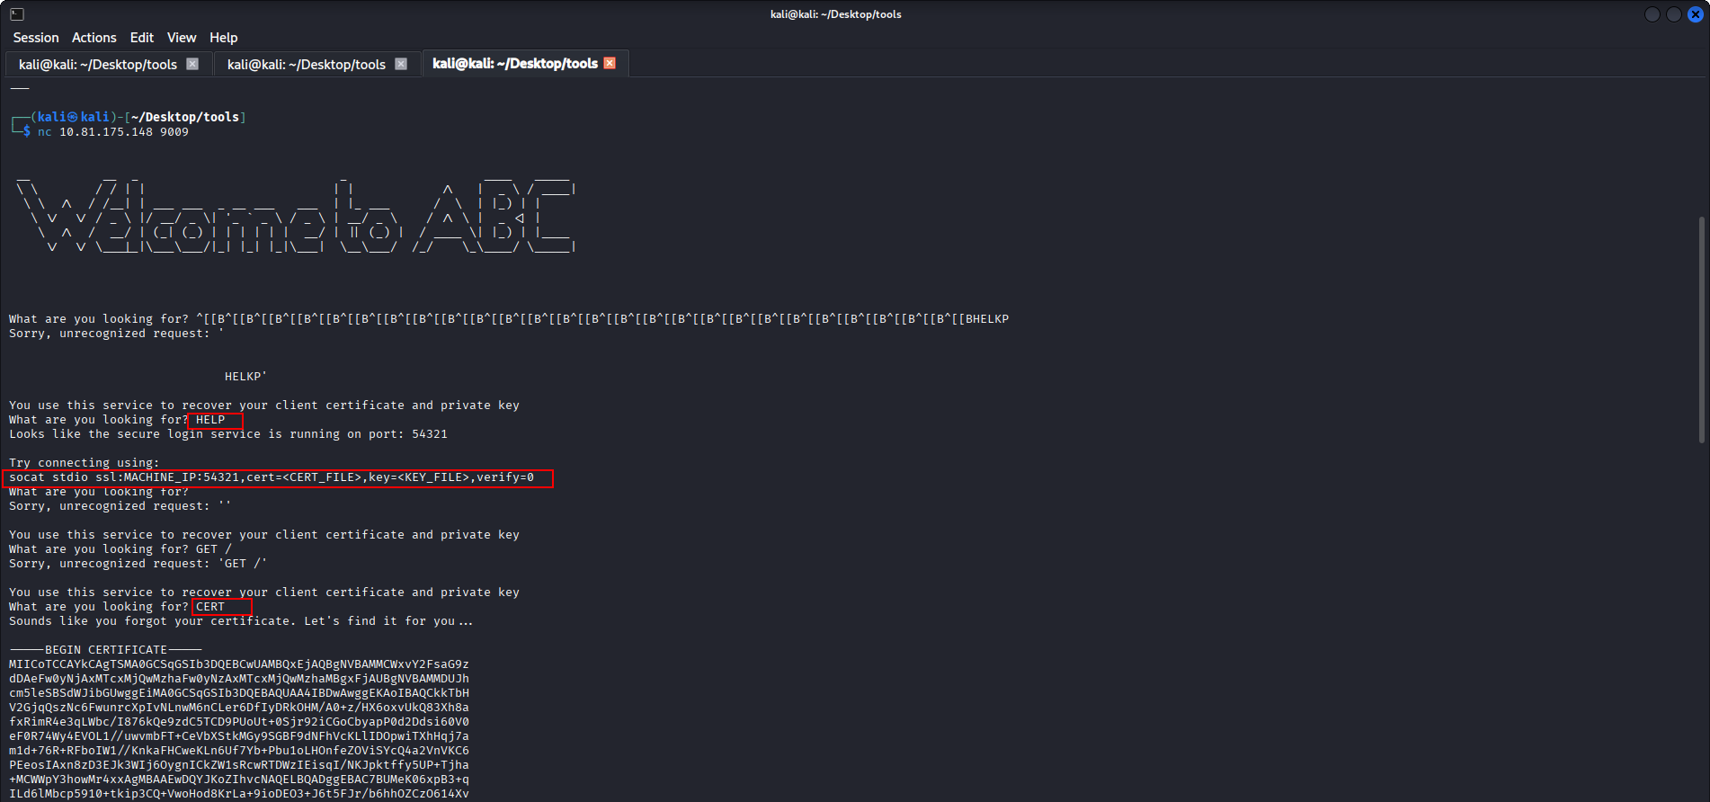The width and height of the screenshot is (1710, 802).
Task: Click the highlighted socat stdio command line
Action: point(272,477)
